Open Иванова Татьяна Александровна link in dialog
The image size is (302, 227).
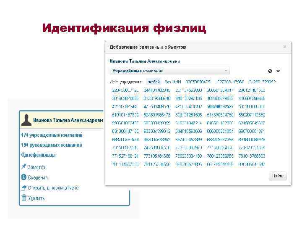[x=145, y=61]
